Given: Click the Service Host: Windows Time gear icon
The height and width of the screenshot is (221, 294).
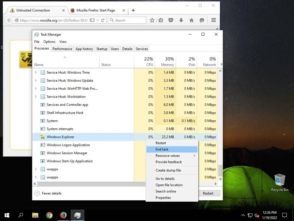Looking at the screenshot, I should coord(43,72).
